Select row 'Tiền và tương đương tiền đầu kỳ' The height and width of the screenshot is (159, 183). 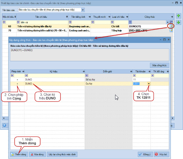point(35,26)
